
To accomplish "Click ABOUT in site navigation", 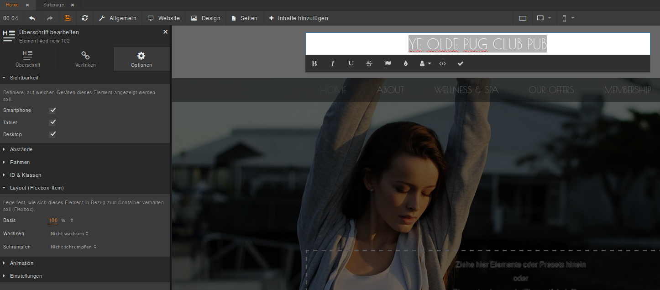I will (x=390, y=90).
